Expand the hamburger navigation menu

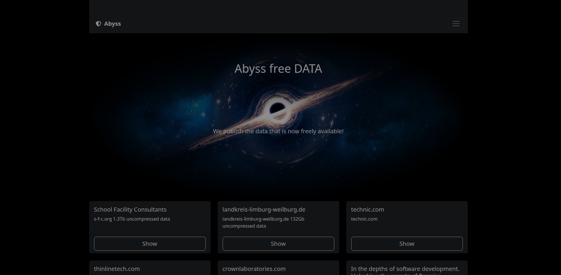coord(456,24)
